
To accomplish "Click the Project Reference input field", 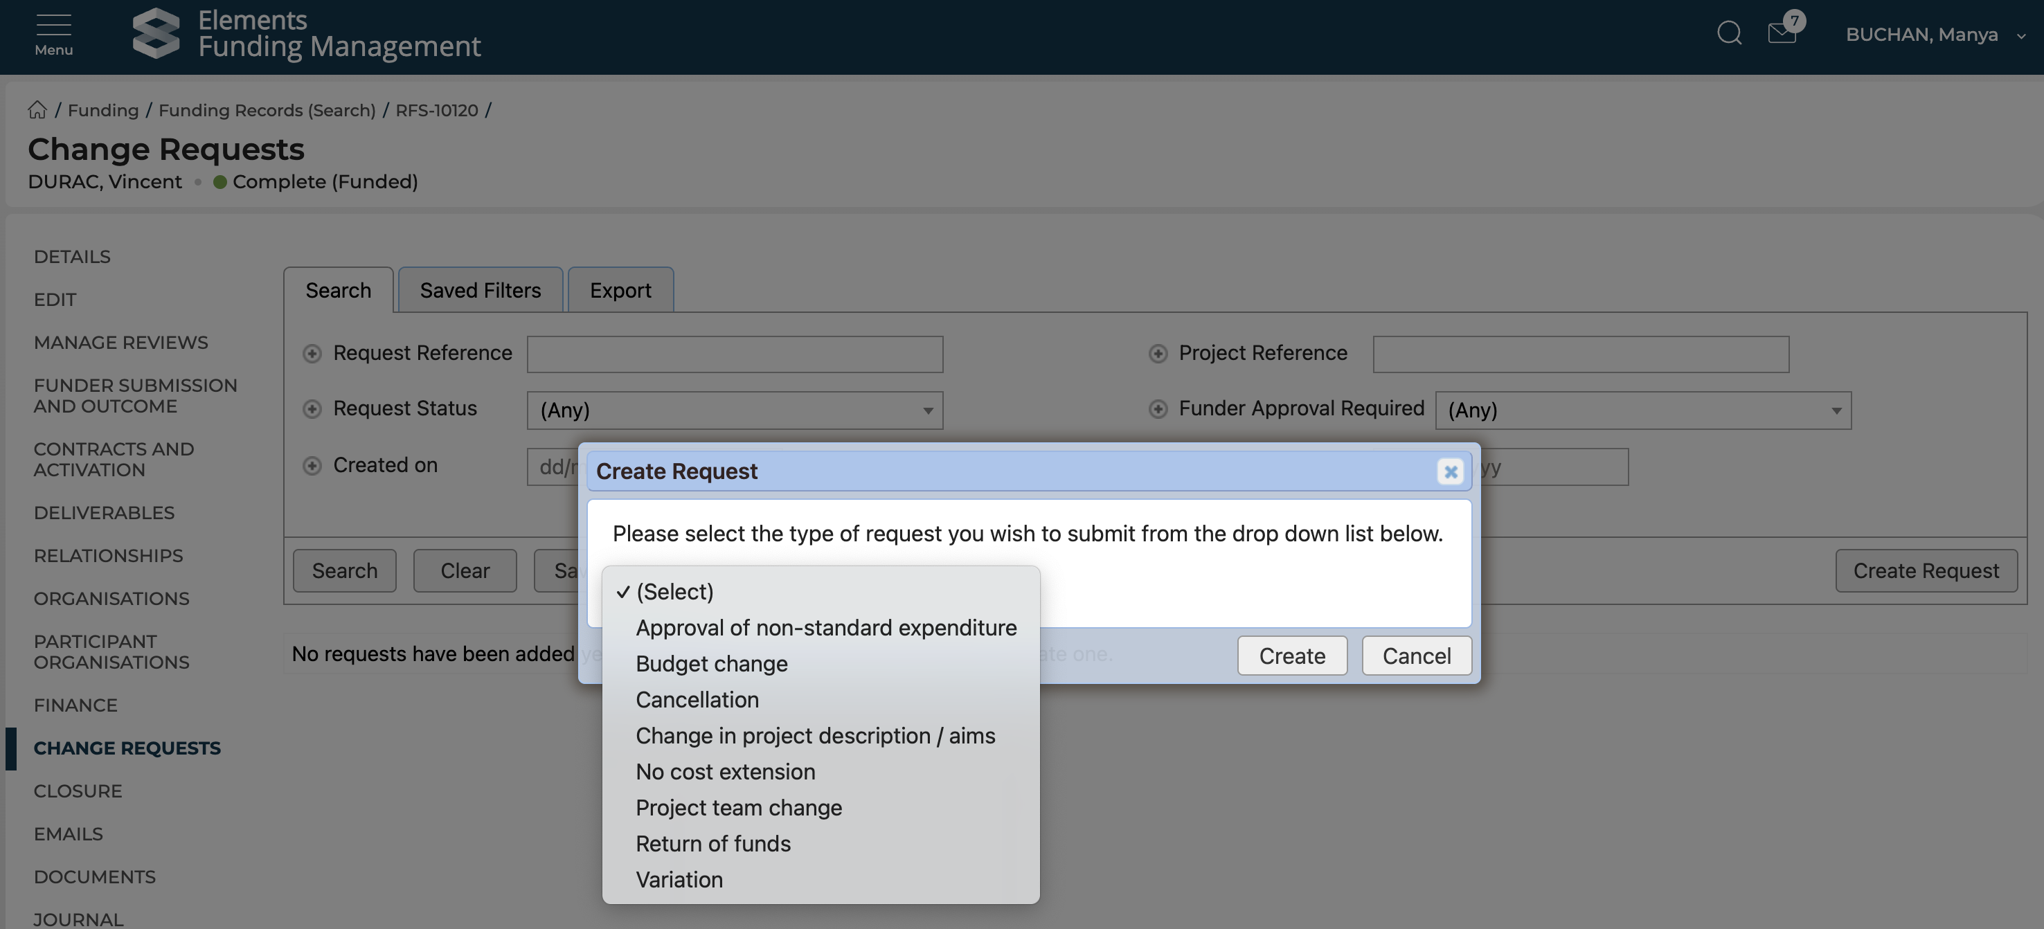I will coord(1580,354).
